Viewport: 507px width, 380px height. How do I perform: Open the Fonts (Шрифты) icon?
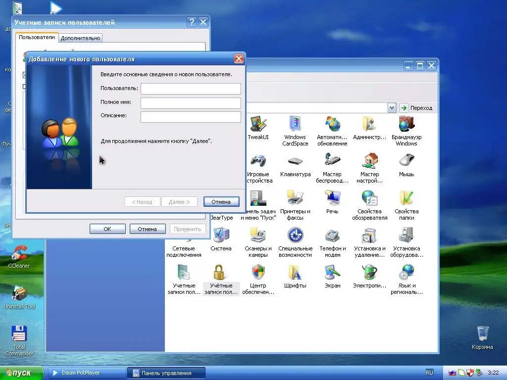[x=295, y=273]
